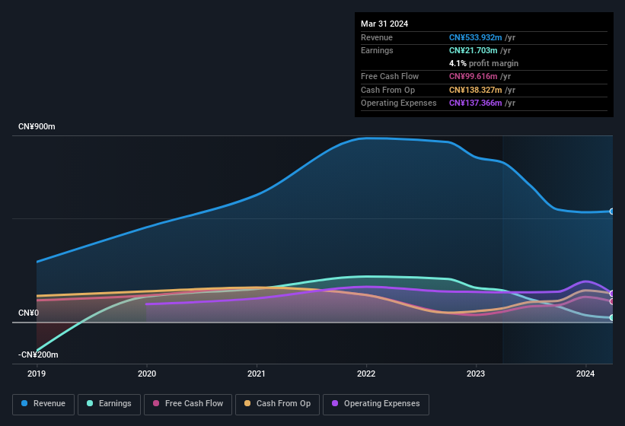Click the -CN¥200m y-axis label
Screen dimensions: 625x426
pos(38,354)
